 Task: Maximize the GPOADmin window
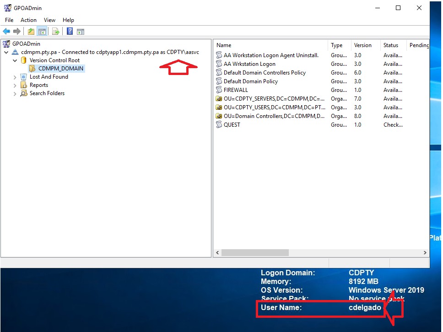pyautogui.click(x=398, y=8)
